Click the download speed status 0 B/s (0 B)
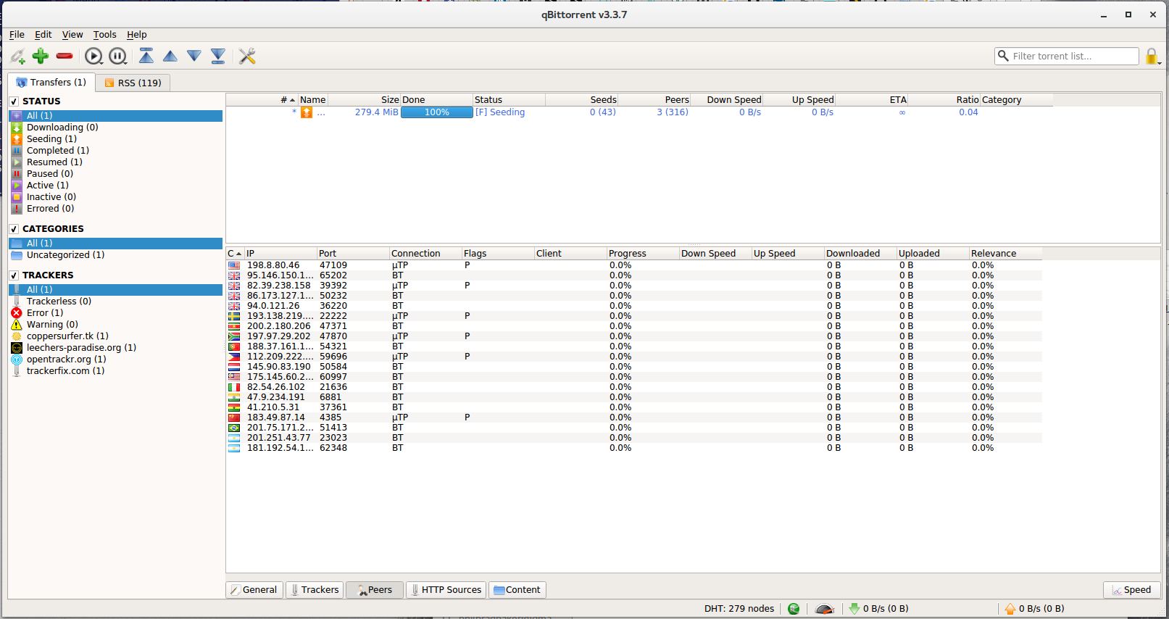1169x619 pixels. point(878,609)
